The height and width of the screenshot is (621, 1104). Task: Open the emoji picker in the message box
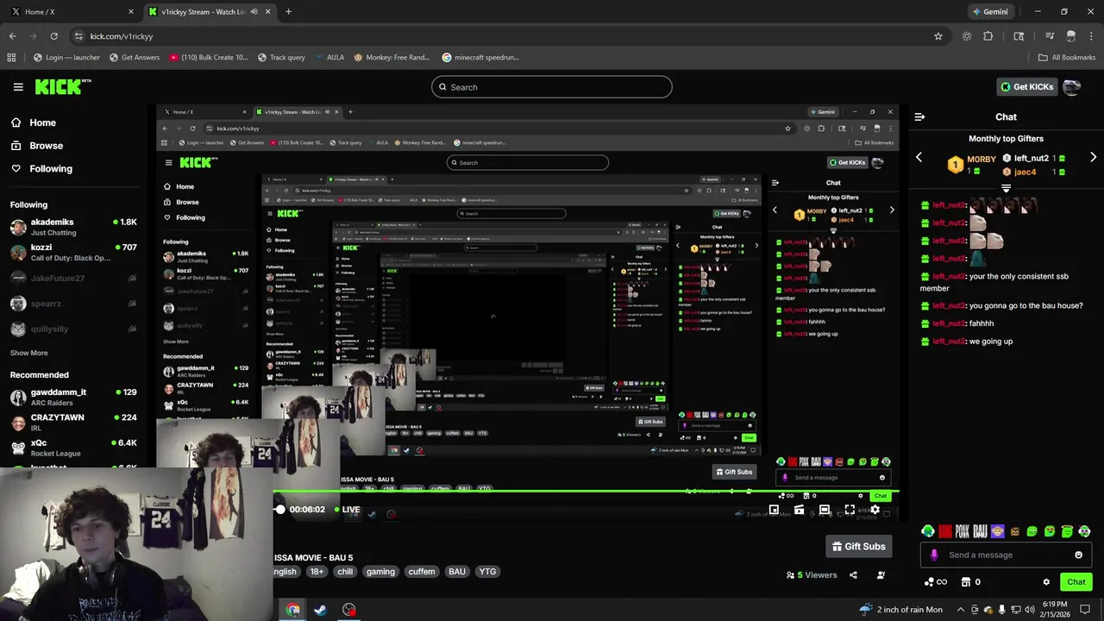[x=1078, y=555]
